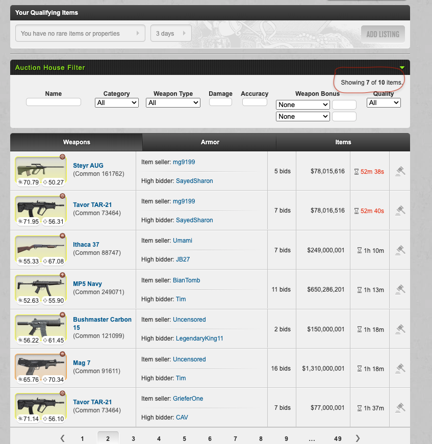432x444 pixels.
Task: Click the bid gavel icon for Steyr AUG
Action: 400,171
